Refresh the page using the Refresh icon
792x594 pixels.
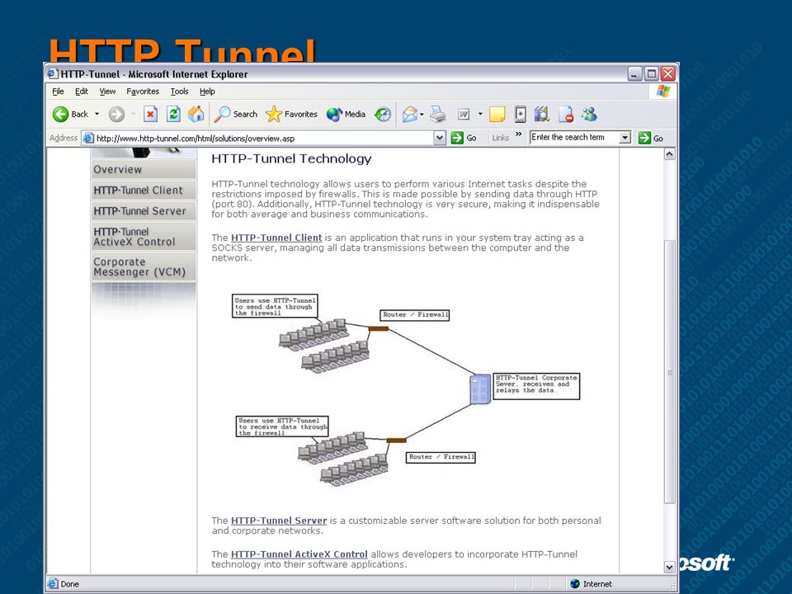click(173, 114)
